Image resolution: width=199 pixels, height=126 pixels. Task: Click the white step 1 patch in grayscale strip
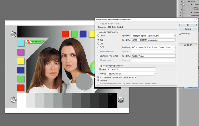coord(22,101)
